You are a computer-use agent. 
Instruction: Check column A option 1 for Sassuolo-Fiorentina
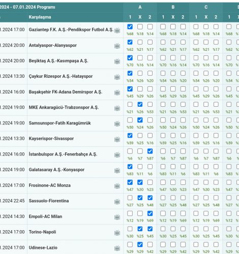[x=130, y=198]
